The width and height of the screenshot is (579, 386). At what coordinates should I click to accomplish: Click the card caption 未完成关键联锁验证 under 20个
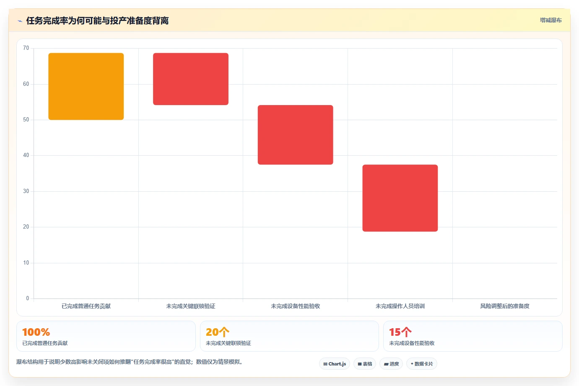228,343
